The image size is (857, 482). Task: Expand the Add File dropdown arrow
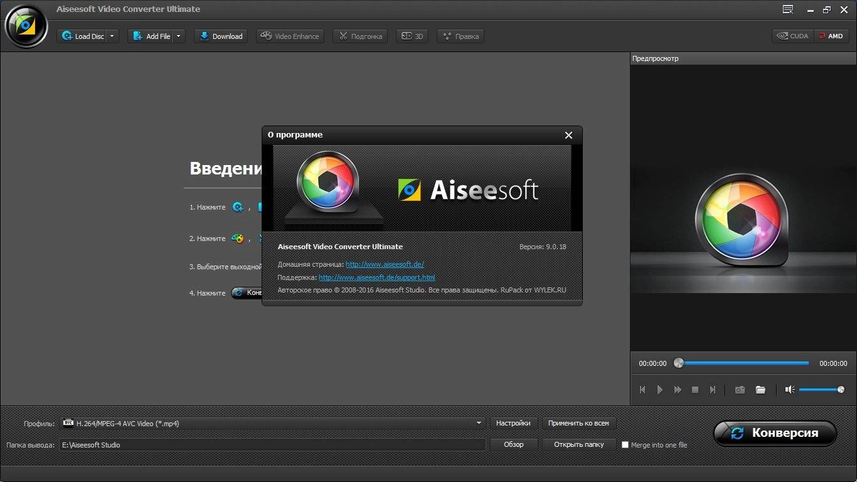pyautogui.click(x=179, y=36)
